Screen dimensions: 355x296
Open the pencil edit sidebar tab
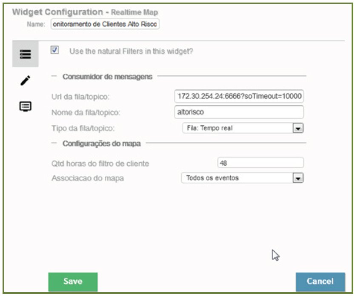[x=26, y=80]
